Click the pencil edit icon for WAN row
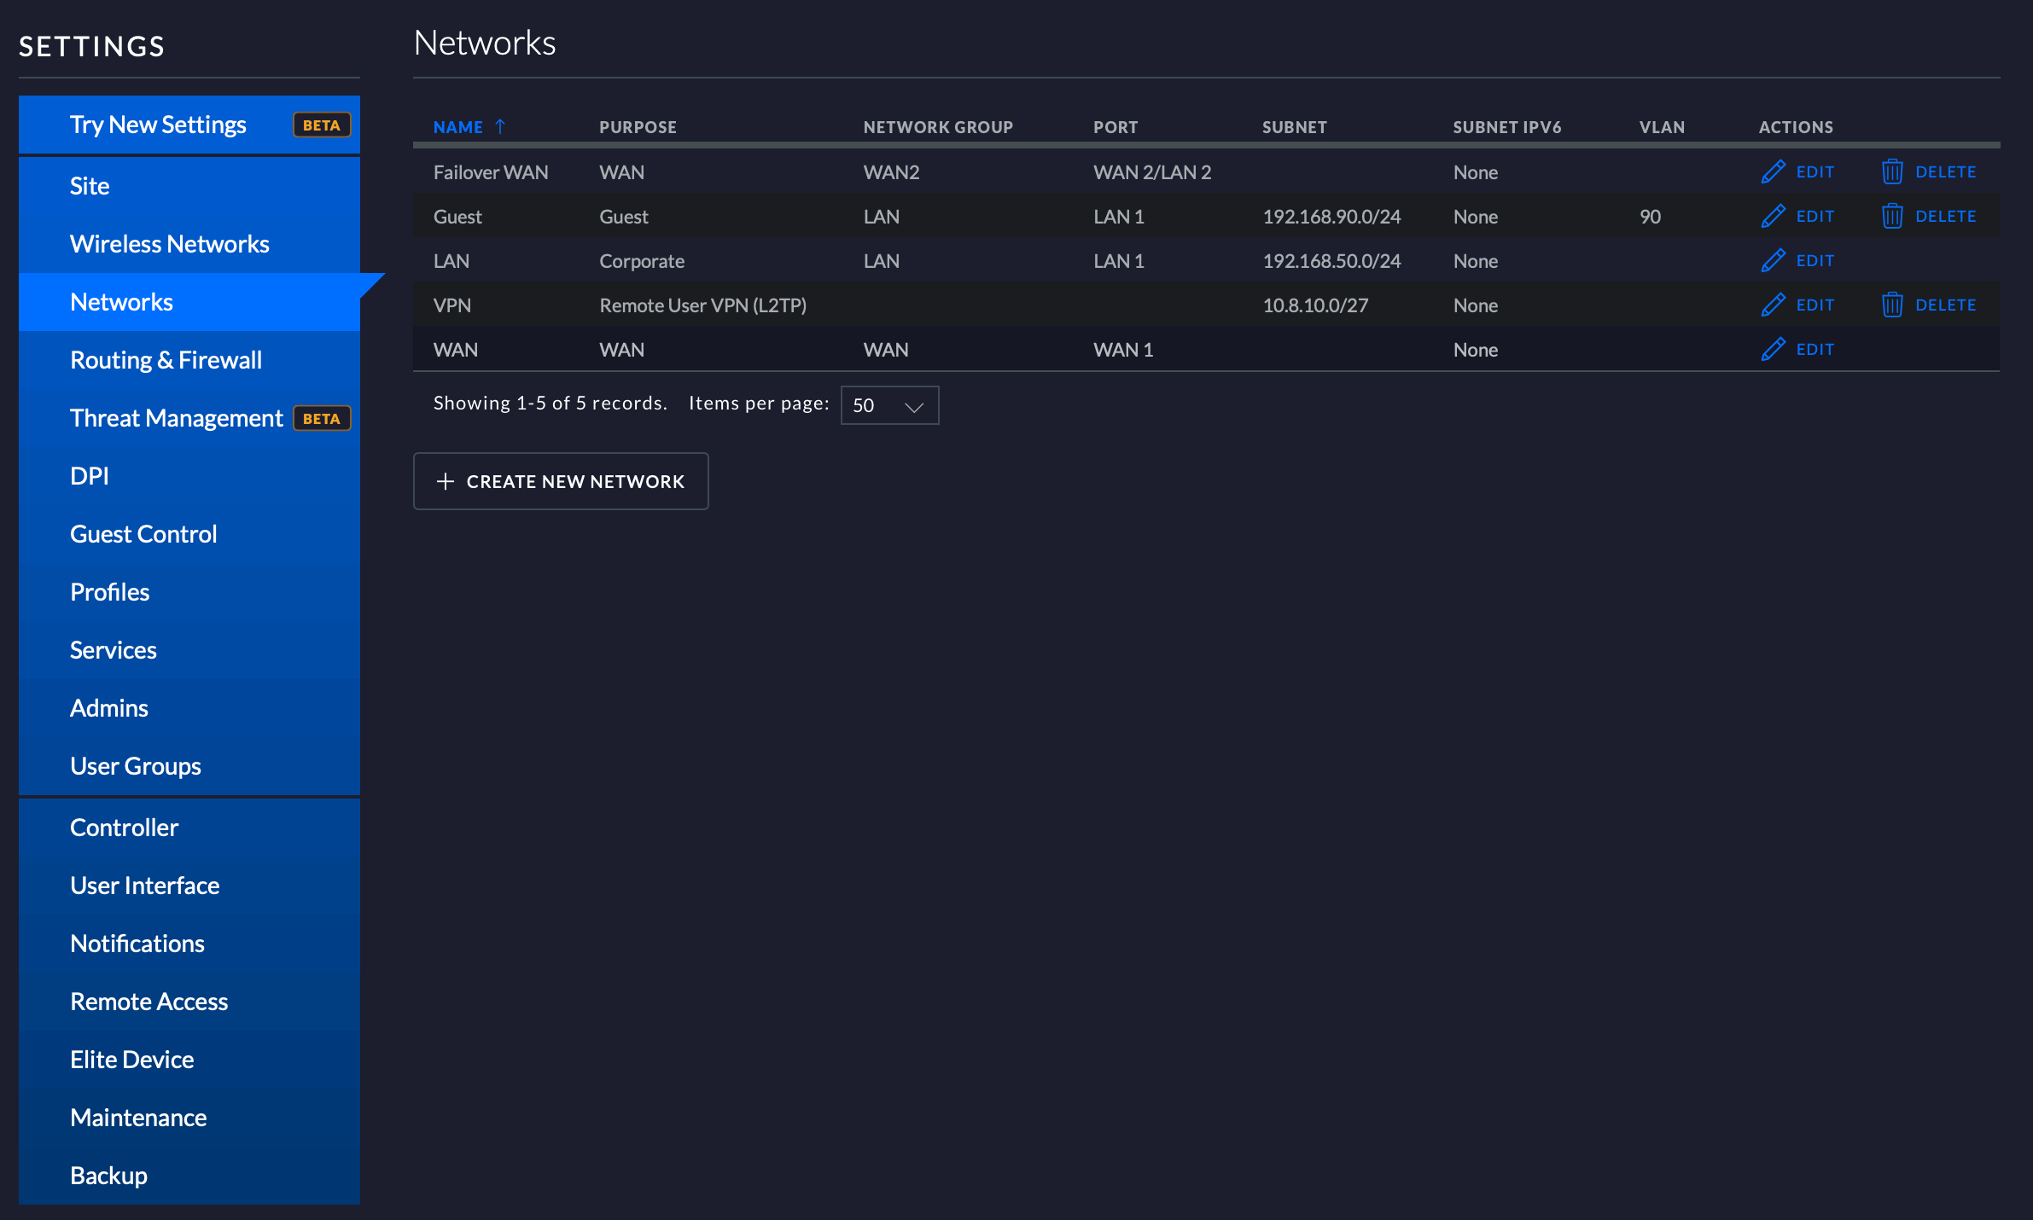The height and width of the screenshot is (1220, 2033). (x=1773, y=350)
